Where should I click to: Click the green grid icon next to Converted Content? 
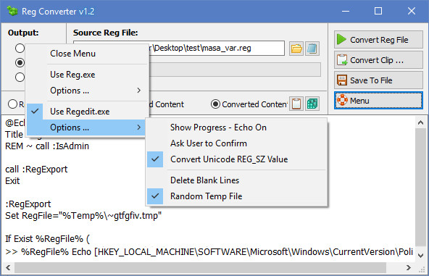[x=312, y=104]
